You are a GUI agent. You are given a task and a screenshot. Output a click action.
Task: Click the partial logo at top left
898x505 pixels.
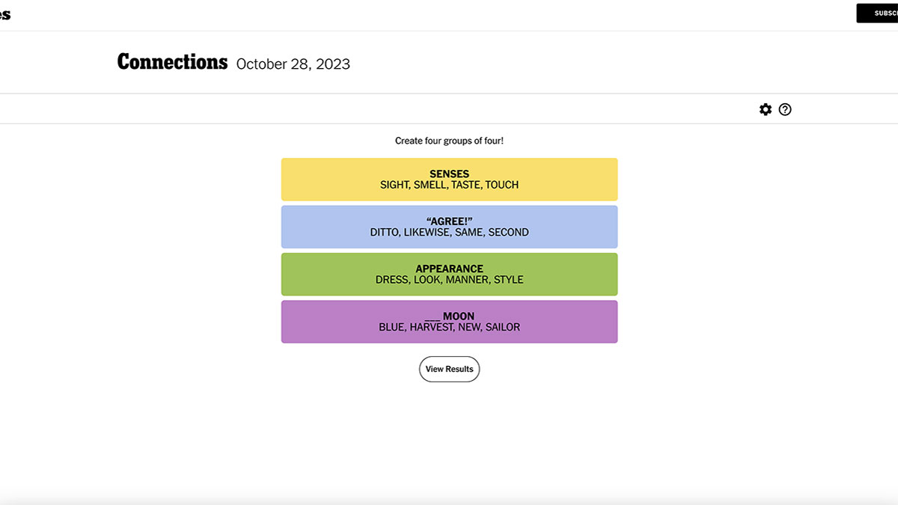coord(5,14)
